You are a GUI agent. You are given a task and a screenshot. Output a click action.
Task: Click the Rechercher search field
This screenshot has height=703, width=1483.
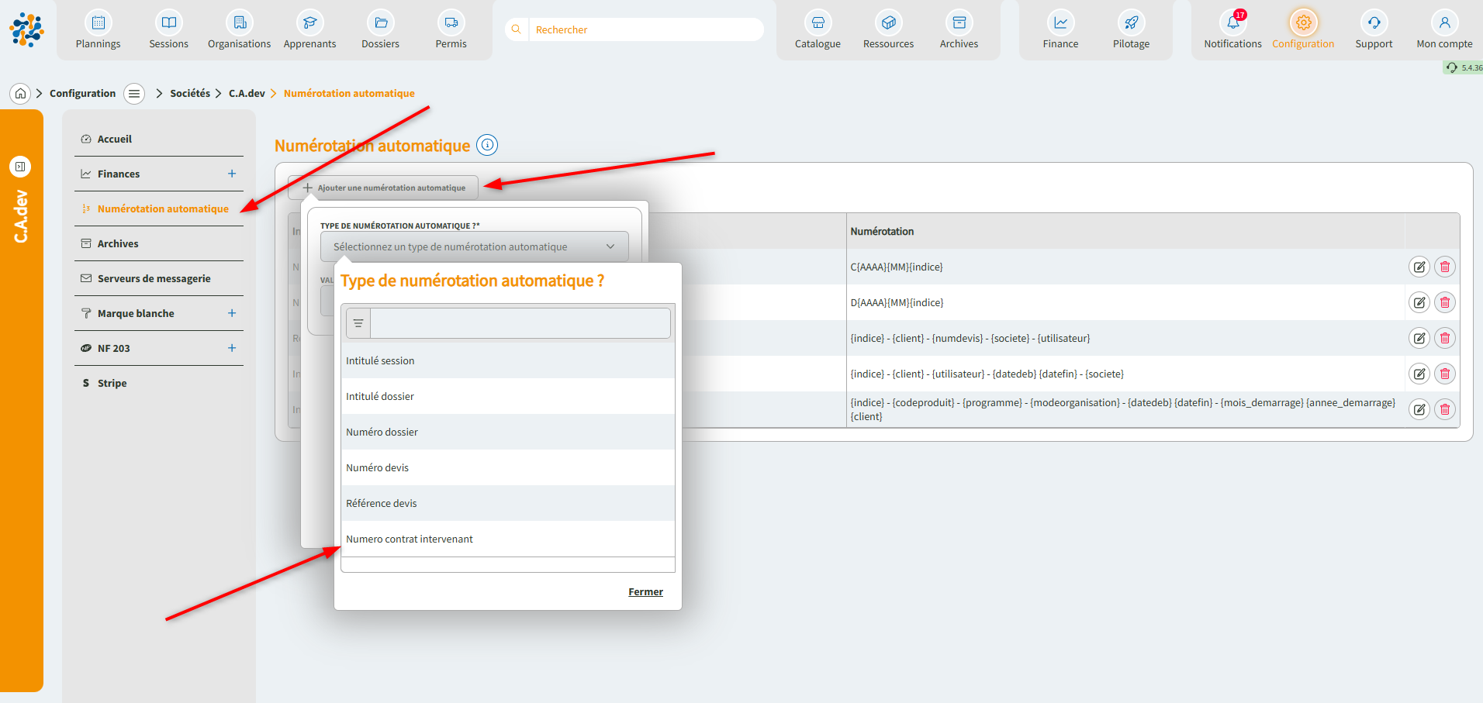pyautogui.click(x=644, y=29)
